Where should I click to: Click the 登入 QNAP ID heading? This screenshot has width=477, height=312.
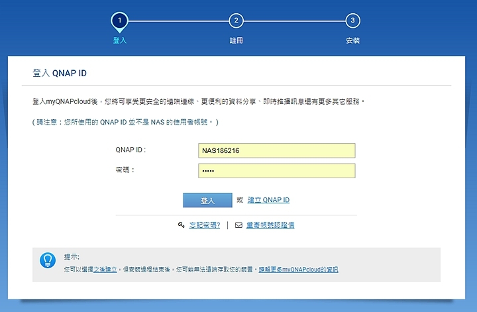[60, 73]
